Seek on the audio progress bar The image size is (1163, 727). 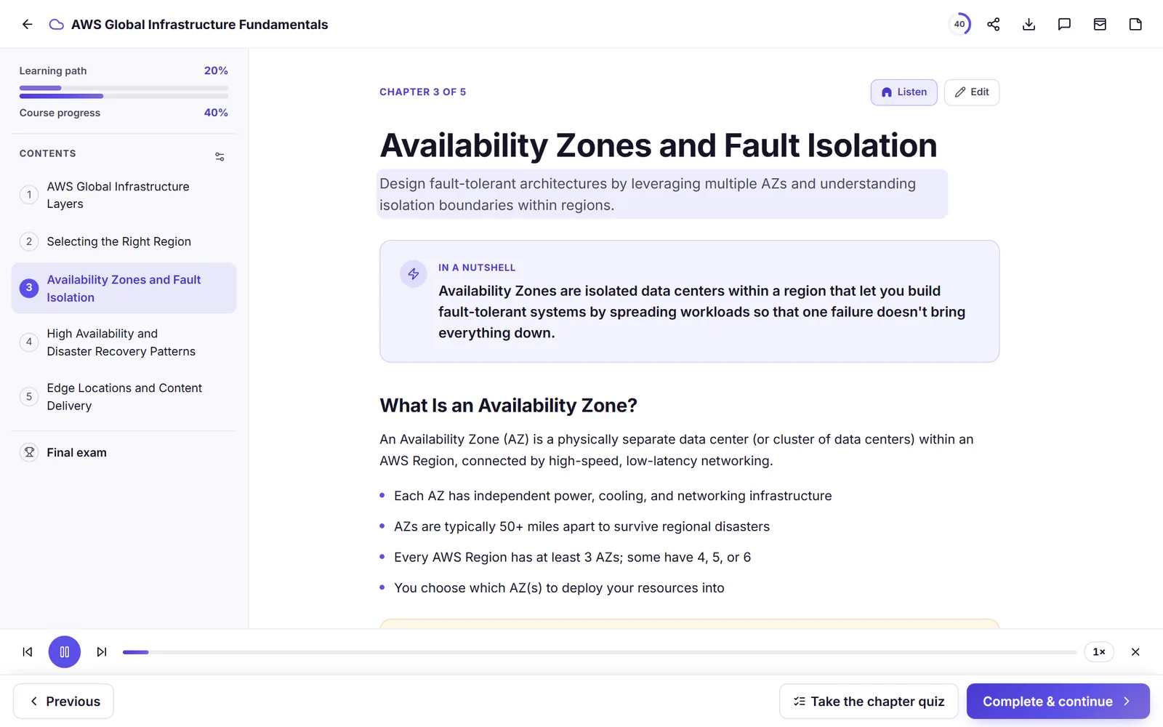coord(600,652)
